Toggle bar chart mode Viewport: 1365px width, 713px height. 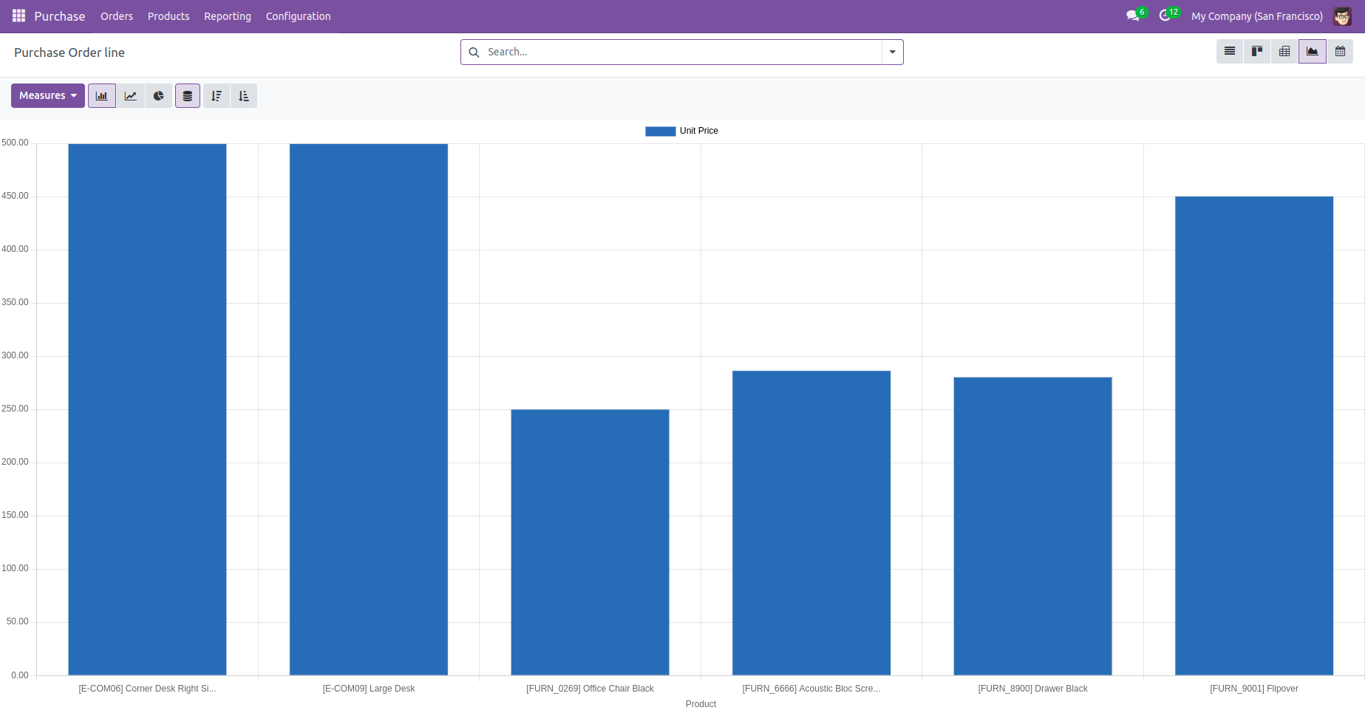click(102, 96)
